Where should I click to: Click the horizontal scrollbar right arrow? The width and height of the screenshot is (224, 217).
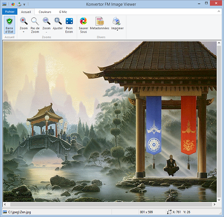coord(214,205)
